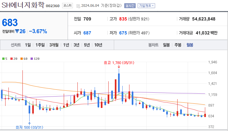Select the 3년 line chart period
The width and height of the screenshot is (228, 131).
pos(76,45)
